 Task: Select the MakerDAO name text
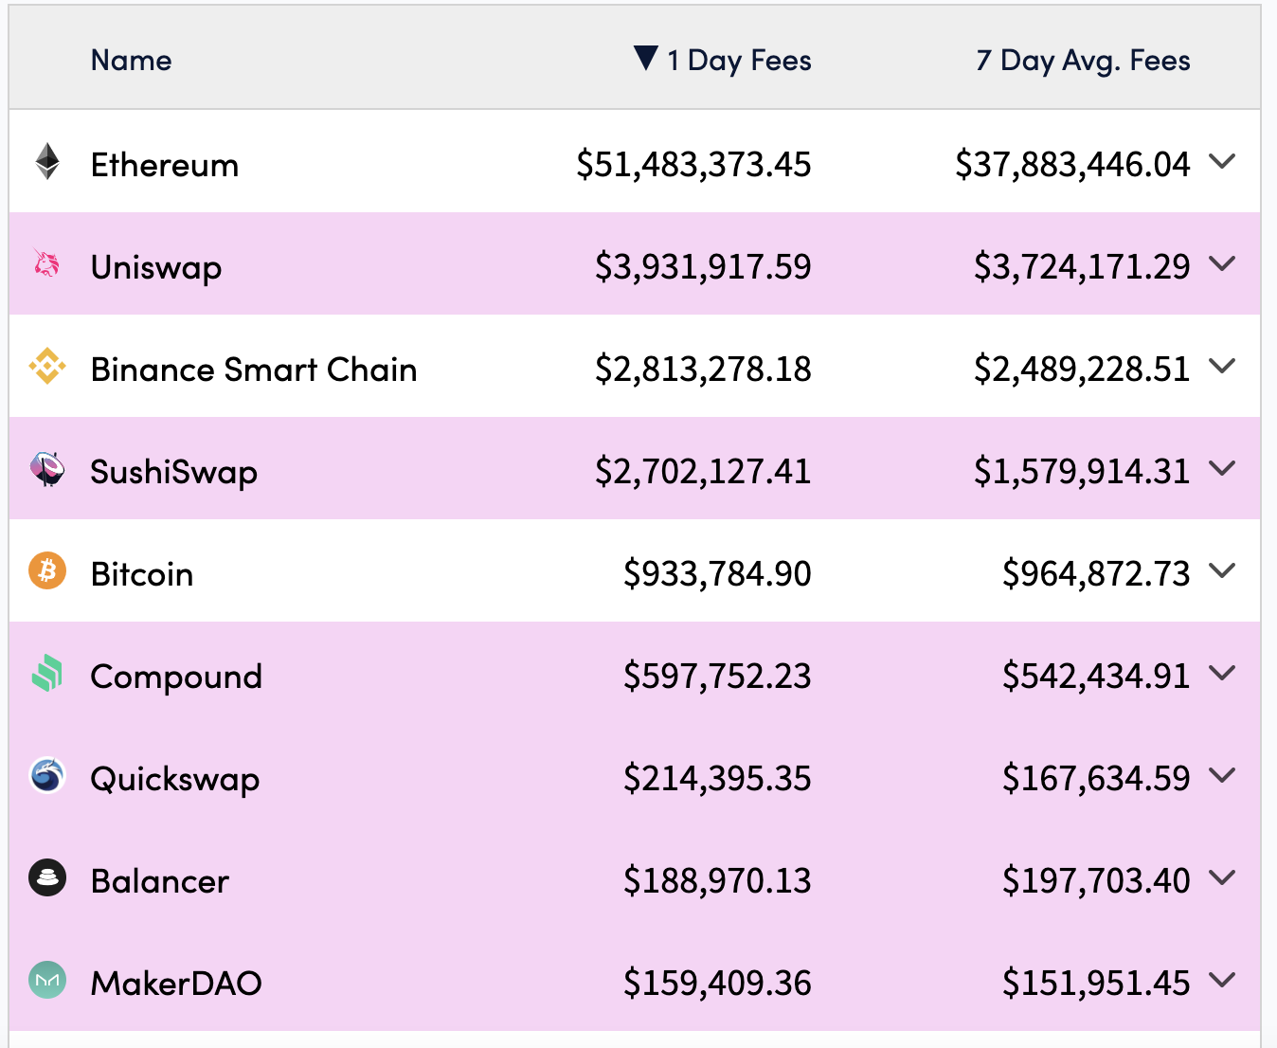[x=176, y=984]
